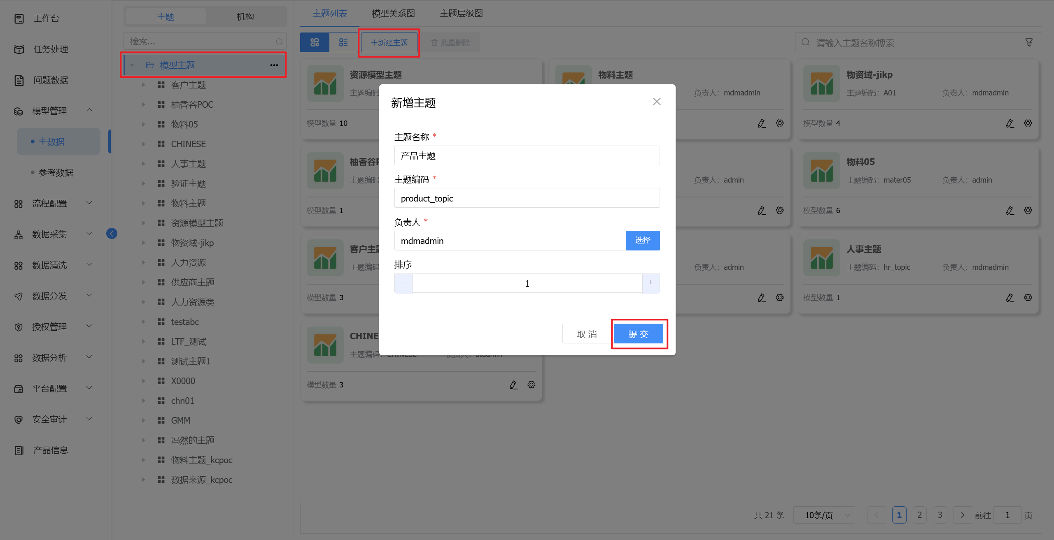Click edit pencil icon on 物资域-jikp card
1054x540 pixels.
pos(1010,123)
